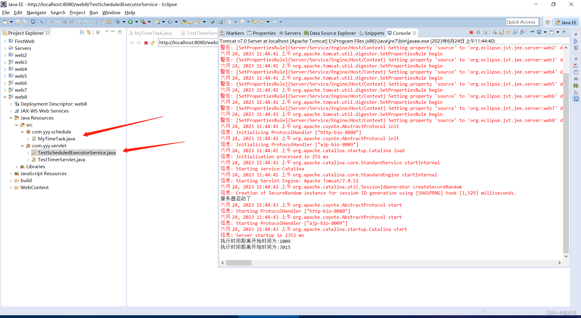Click Display Selected Console monitor icon

(x=539, y=32)
